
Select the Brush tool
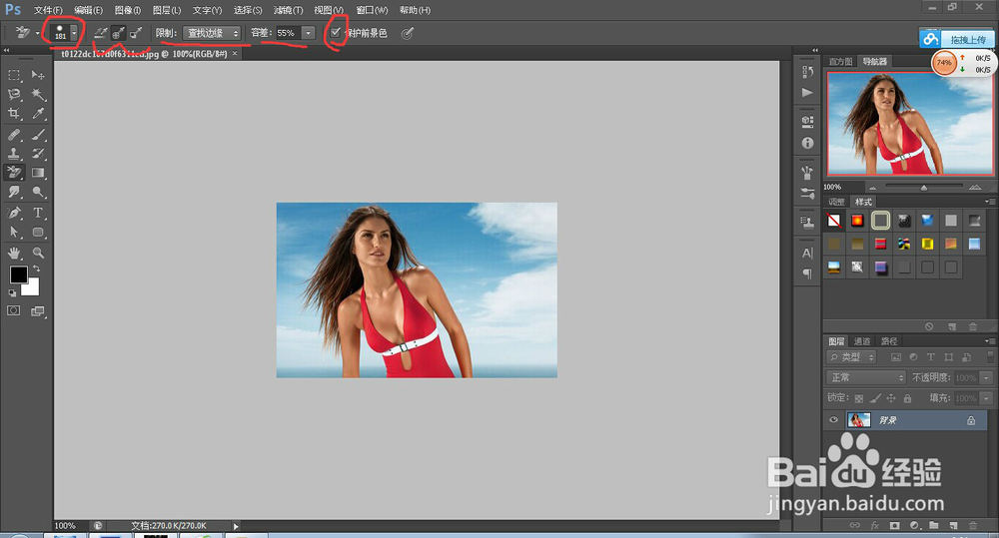tap(38, 135)
